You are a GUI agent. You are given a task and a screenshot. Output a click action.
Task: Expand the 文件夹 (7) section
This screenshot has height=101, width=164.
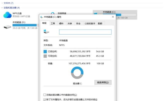coord(2,3)
